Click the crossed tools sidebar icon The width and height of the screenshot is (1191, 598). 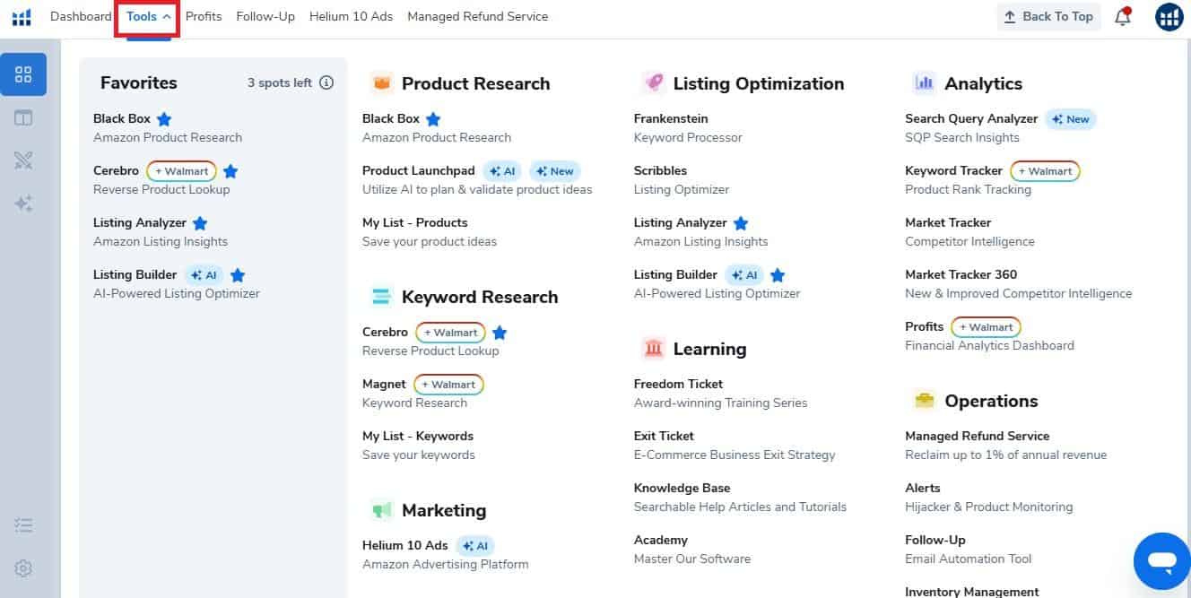(x=23, y=160)
